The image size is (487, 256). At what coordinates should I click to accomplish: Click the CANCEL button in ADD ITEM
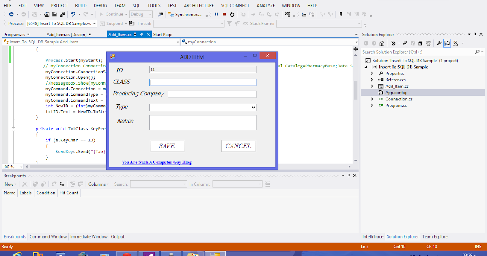tap(239, 146)
